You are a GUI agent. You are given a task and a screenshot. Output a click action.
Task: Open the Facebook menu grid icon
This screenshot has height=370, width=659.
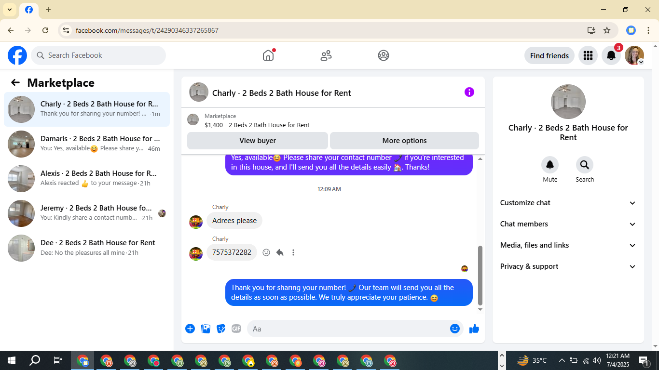point(588,55)
